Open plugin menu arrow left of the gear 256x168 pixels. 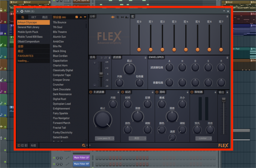coord(18,11)
